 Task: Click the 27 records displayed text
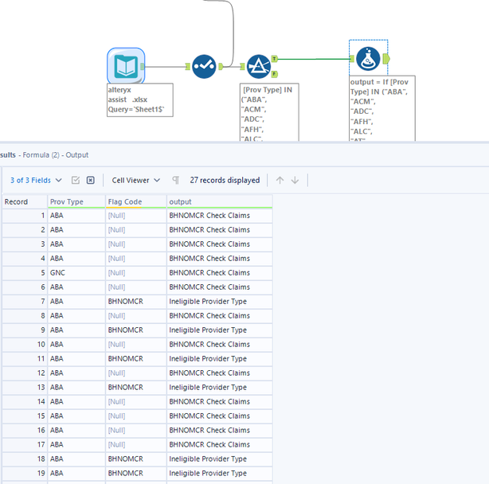pos(225,180)
